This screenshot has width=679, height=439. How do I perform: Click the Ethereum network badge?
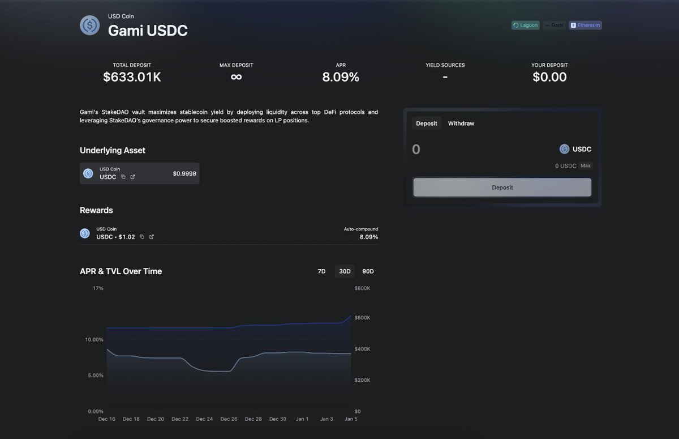[x=585, y=25]
